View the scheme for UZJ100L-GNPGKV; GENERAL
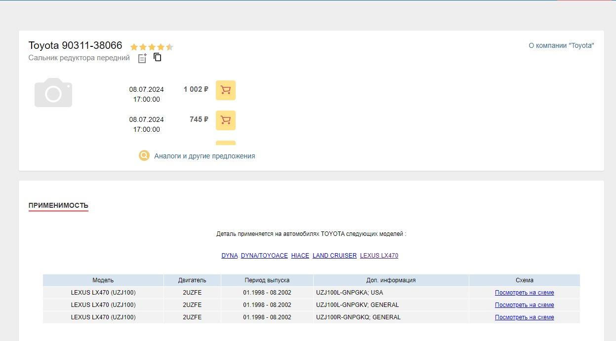Viewport: 616px width, 341px height. click(525, 305)
